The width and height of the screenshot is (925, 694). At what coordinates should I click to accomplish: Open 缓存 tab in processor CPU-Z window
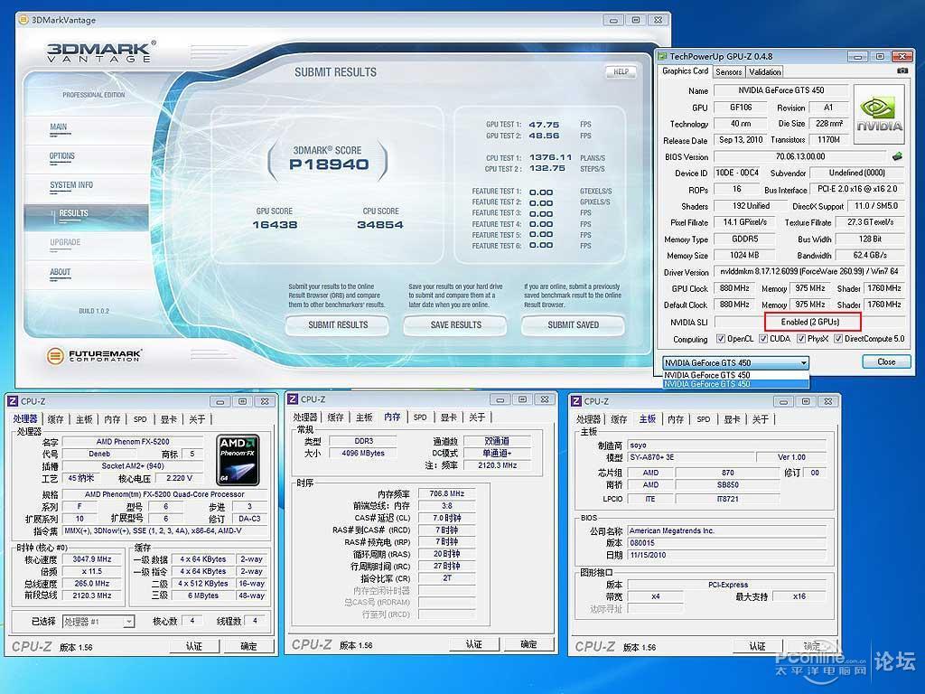(x=55, y=419)
